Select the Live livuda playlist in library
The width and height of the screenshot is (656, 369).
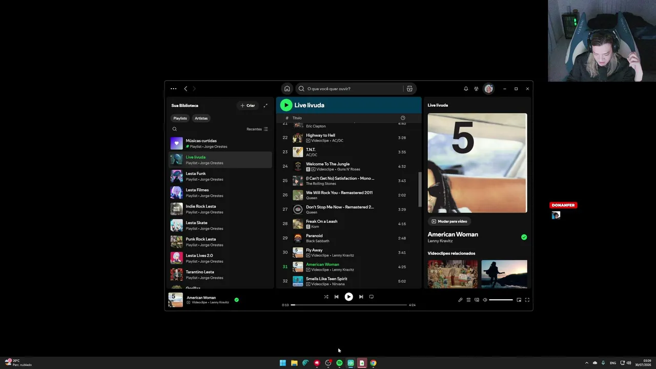(221, 160)
